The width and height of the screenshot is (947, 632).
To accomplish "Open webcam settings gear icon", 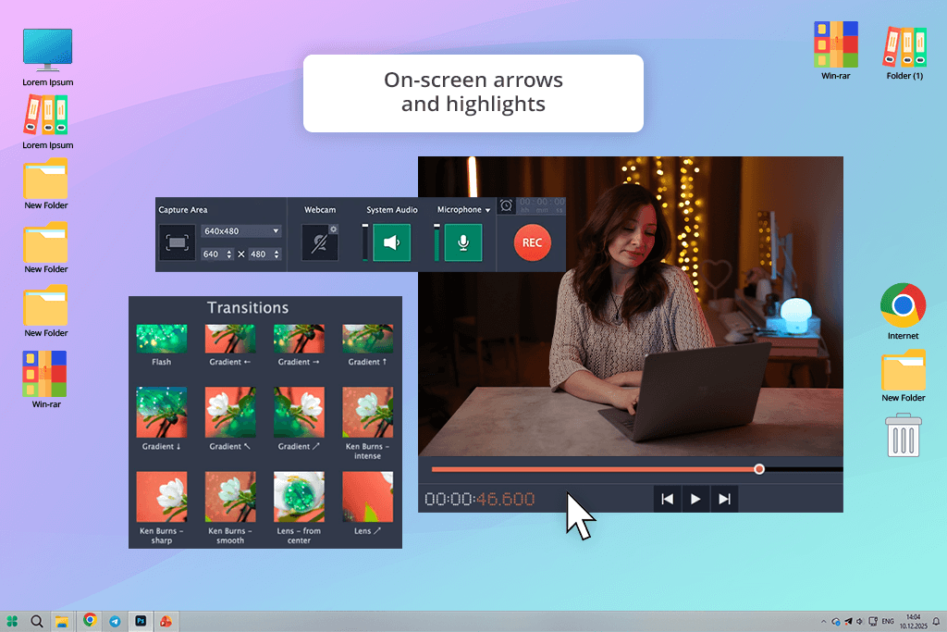I will point(333,229).
